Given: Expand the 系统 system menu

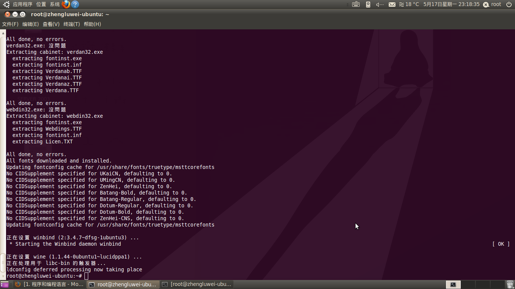Looking at the screenshot, I should pos(55,5).
